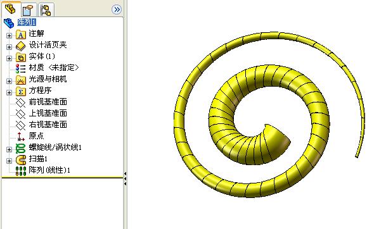Select the 阵列(线性)1 feature
Image resolution: width=386 pixels, height=229 pixels.
(49, 170)
